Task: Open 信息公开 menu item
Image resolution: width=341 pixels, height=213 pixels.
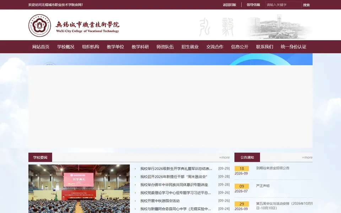Action: pyautogui.click(x=240, y=47)
